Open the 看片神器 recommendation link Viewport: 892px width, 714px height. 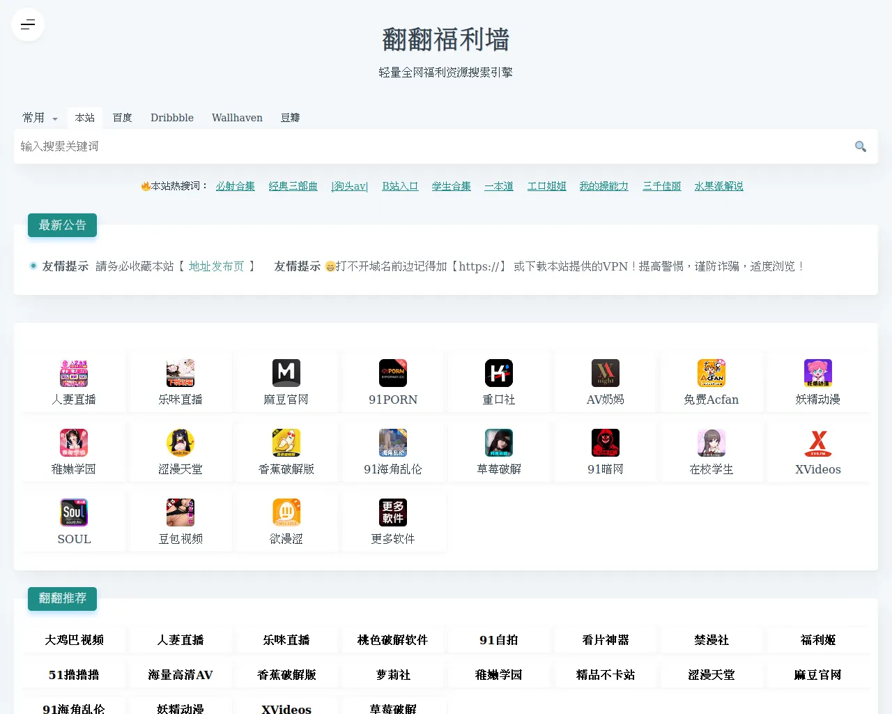point(606,640)
